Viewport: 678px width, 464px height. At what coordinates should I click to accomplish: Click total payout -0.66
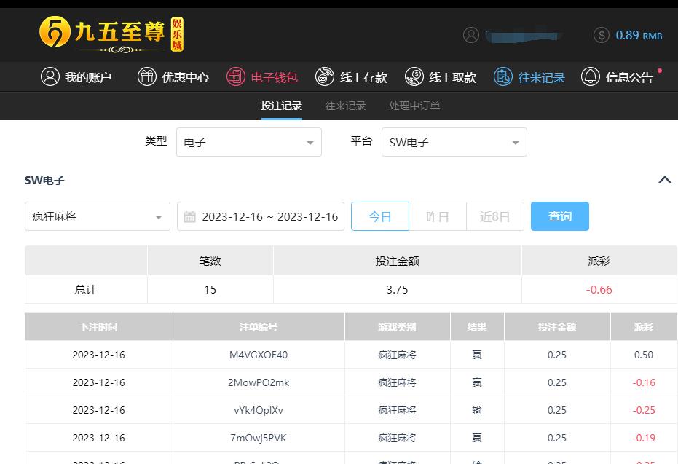599,290
